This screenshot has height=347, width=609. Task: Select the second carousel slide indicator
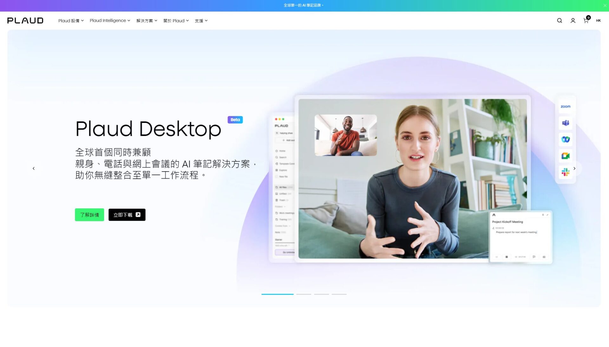coord(304,294)
